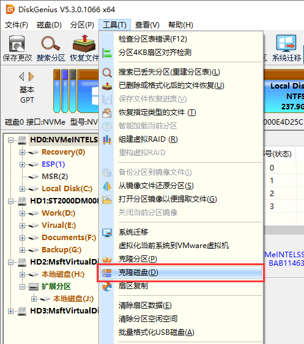
Task: Select 克隆磁盘(D) highlighted menu entry
Action: coord(181,273)
